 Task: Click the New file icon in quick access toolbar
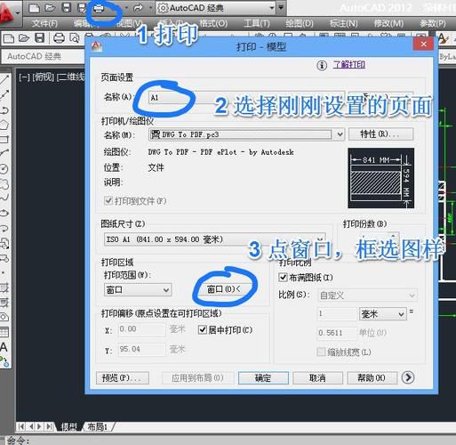(34, 8)
